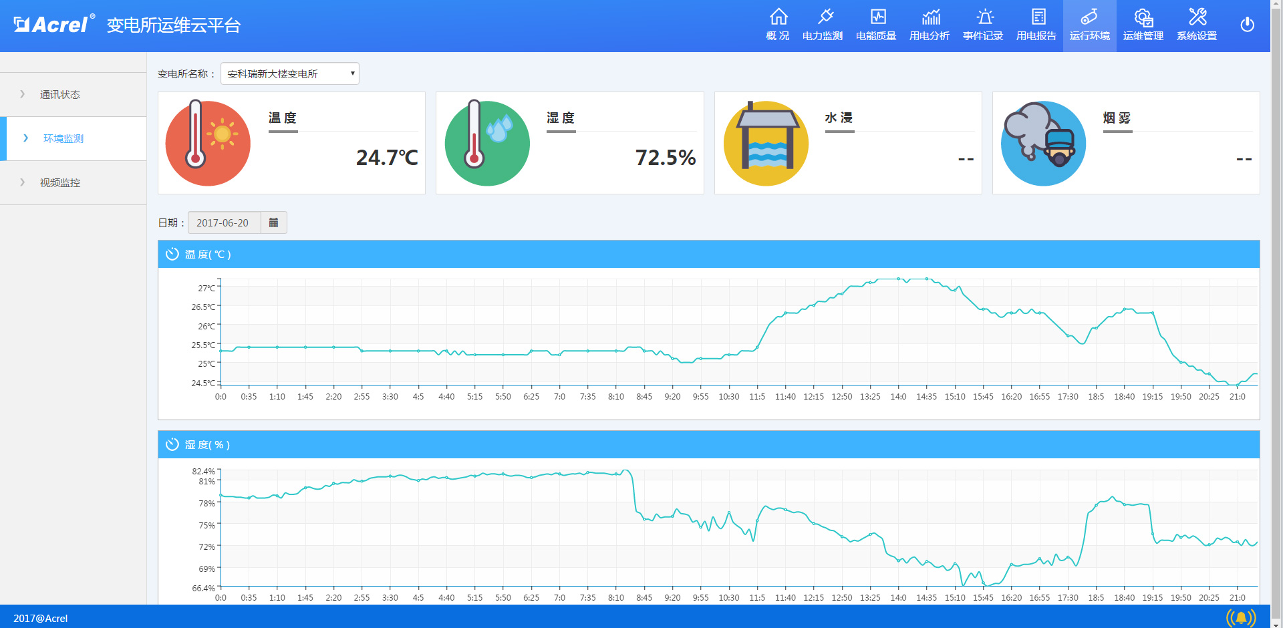1283x628 pixels.
Task: Open the 概况 overview home icon
Action: [778, 17]
